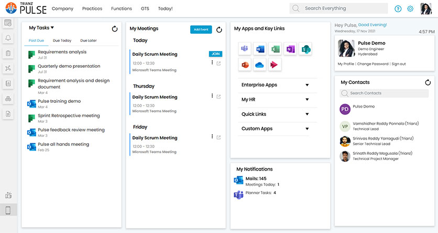The width and height of the screenshot is (438, 233).
Task: Open settings gear icon in header
Action: pos(410,9)
